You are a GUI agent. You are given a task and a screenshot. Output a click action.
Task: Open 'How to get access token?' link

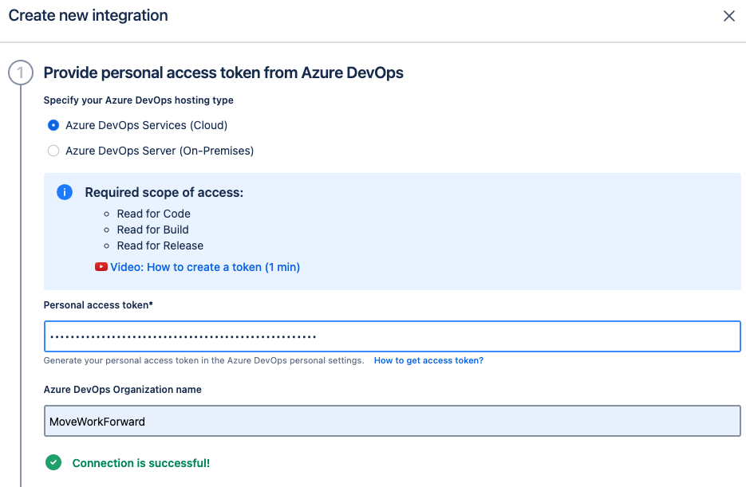coord(428,360)
